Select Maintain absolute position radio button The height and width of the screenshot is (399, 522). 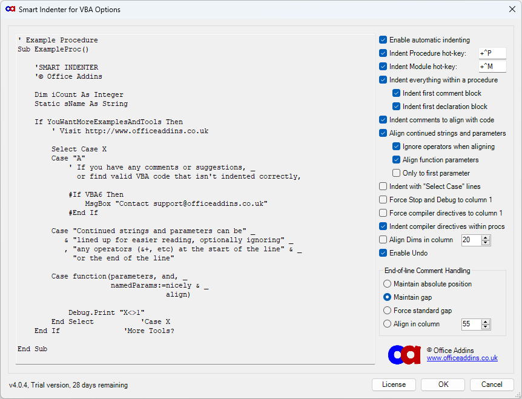point(388,284)
